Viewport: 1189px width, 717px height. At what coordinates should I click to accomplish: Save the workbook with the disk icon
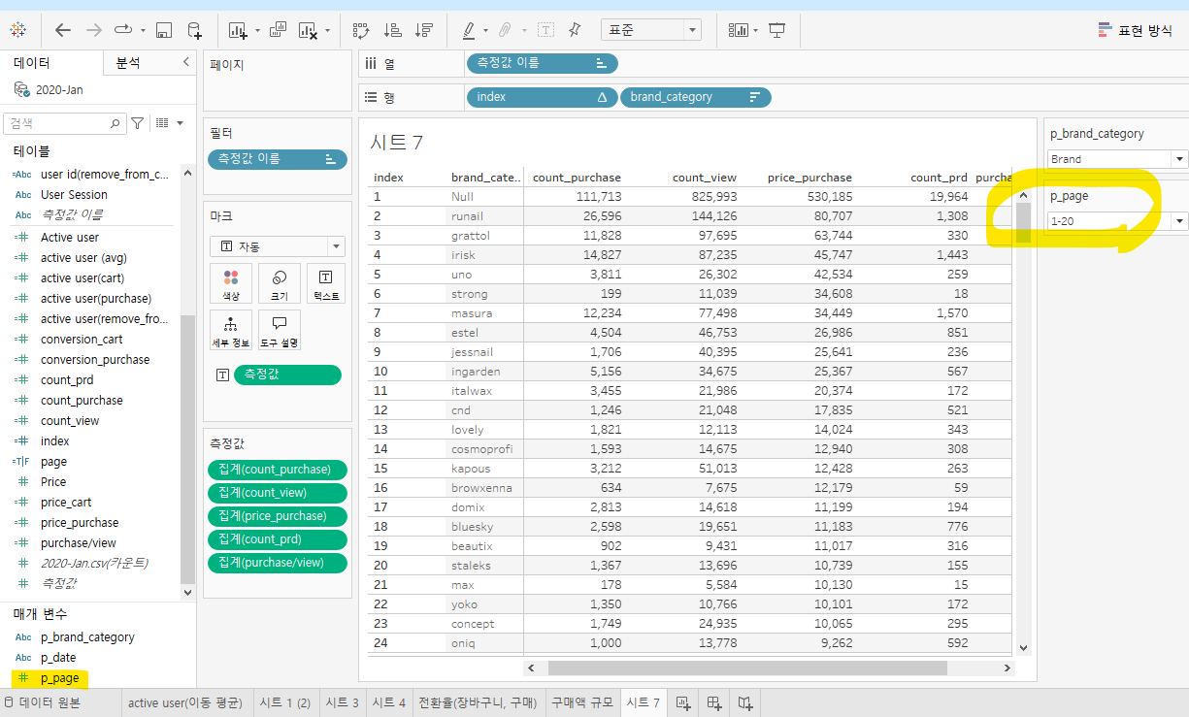164,30
